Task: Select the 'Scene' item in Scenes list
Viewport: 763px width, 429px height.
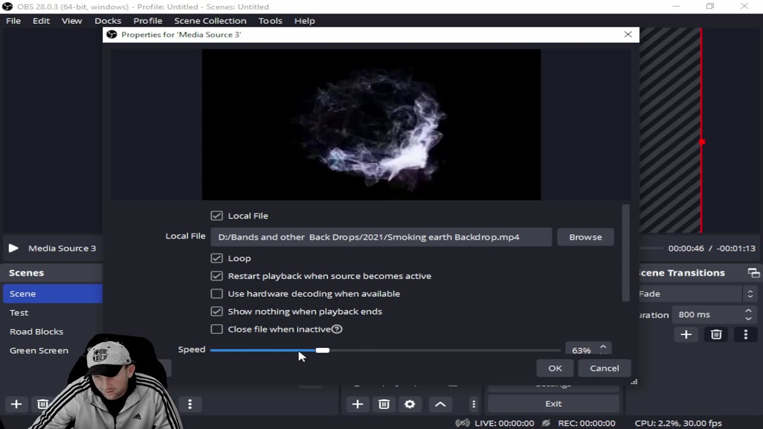Action: pos(52,294)
